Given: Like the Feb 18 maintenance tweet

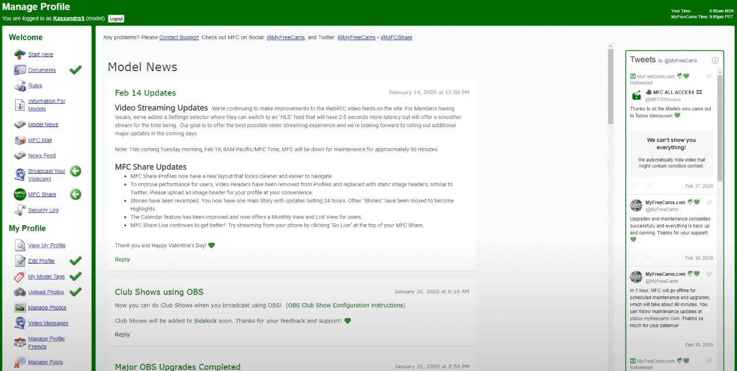Looking at the screenshot, I should [633, 344].
